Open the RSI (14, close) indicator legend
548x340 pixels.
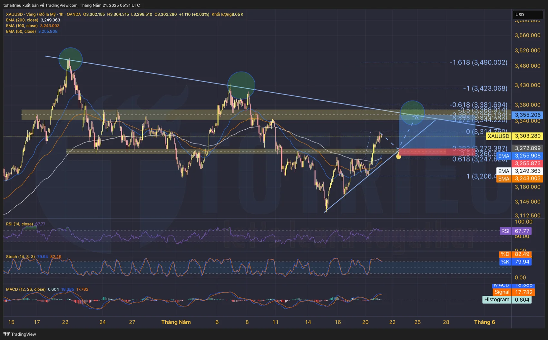[x=19, y=224]
